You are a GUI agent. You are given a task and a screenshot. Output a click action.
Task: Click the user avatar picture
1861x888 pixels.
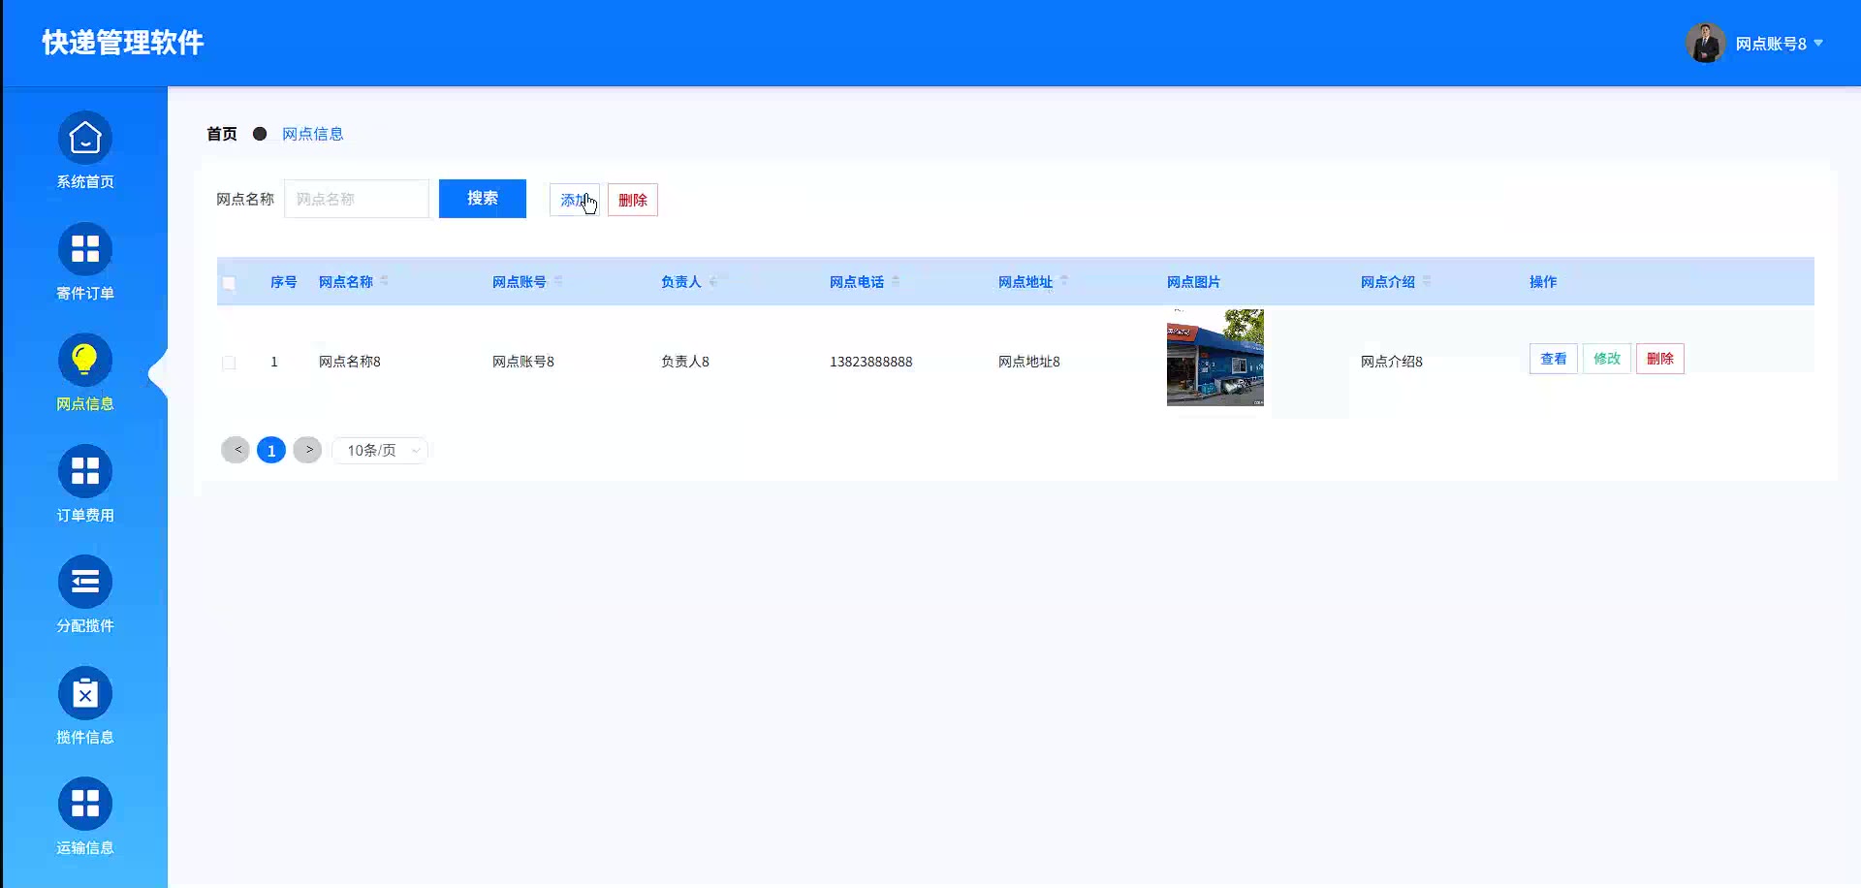1705,44
